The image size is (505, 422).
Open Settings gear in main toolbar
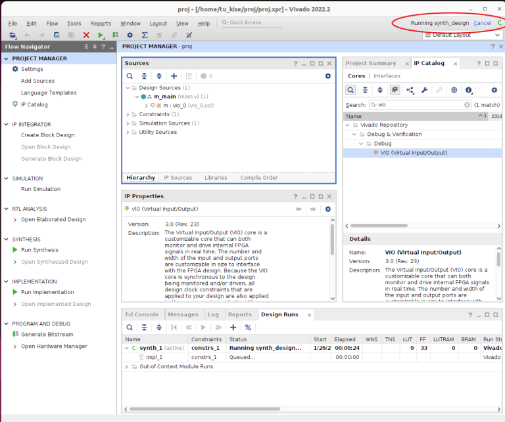click(130, 35)
